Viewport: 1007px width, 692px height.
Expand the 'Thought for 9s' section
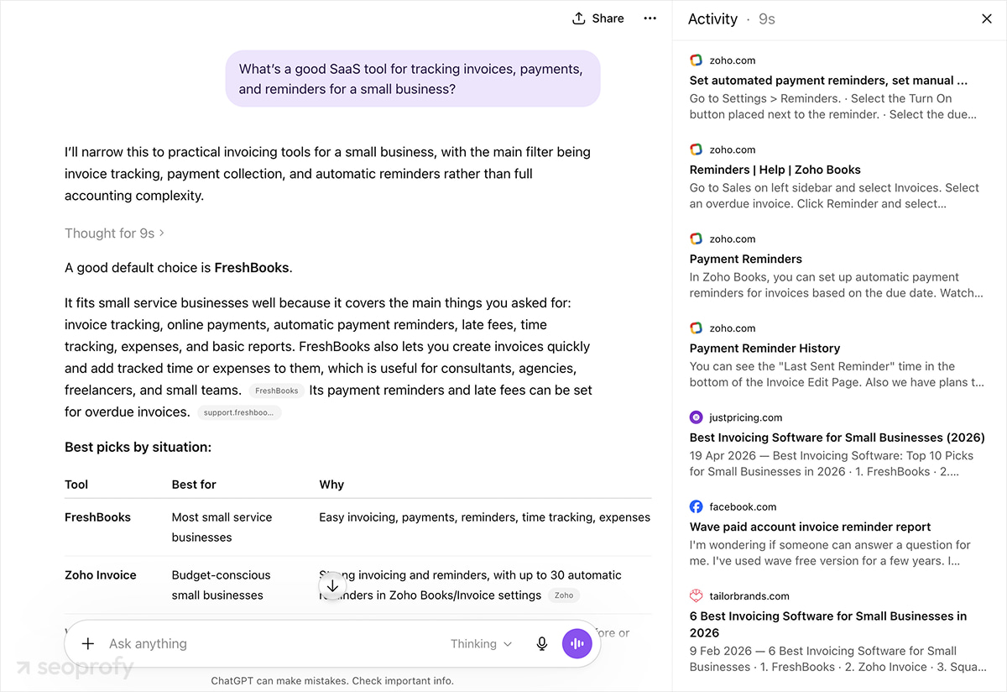pyautogui.click(x=114, y=233)
